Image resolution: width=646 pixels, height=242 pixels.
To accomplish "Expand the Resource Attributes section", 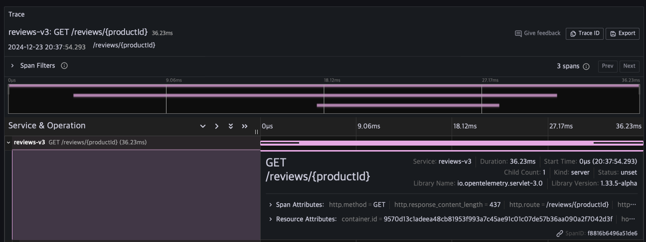I will tap(271, 219).
